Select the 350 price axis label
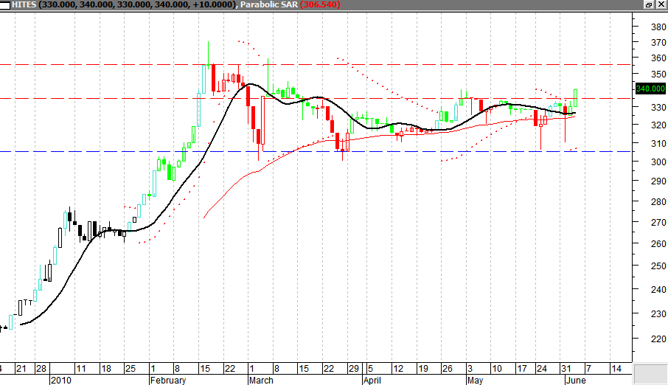This screenshot has height=385, width=668. (658, 74)
